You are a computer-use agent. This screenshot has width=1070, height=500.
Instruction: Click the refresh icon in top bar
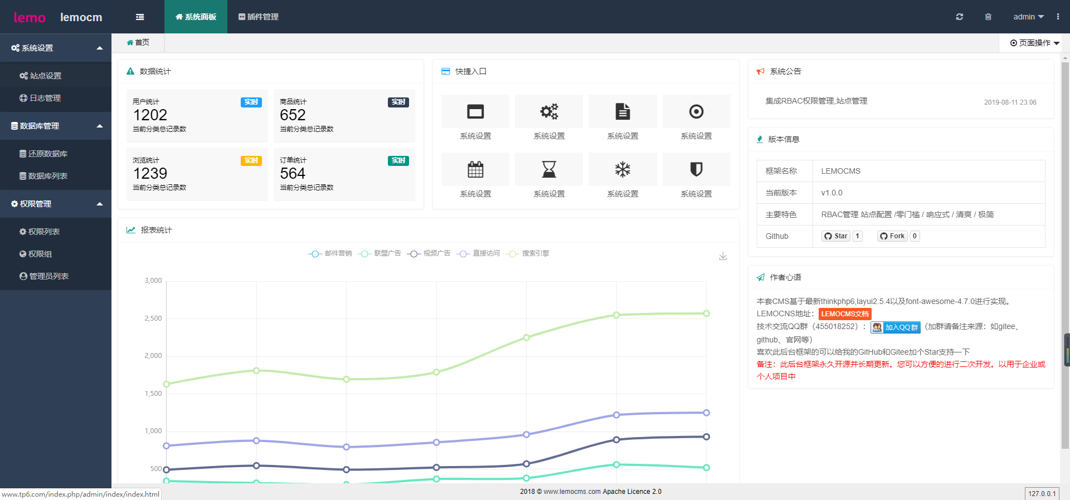click(959, 17)
